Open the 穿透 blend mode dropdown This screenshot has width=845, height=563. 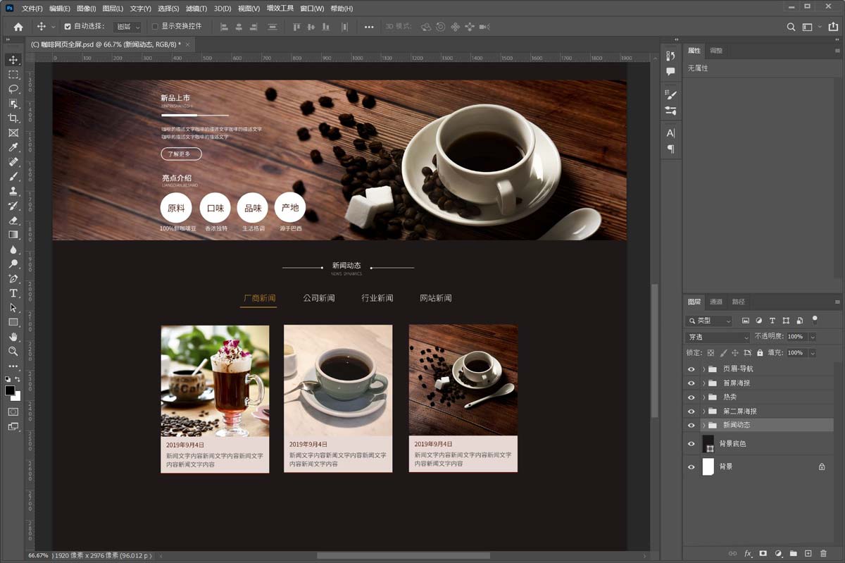718,337
